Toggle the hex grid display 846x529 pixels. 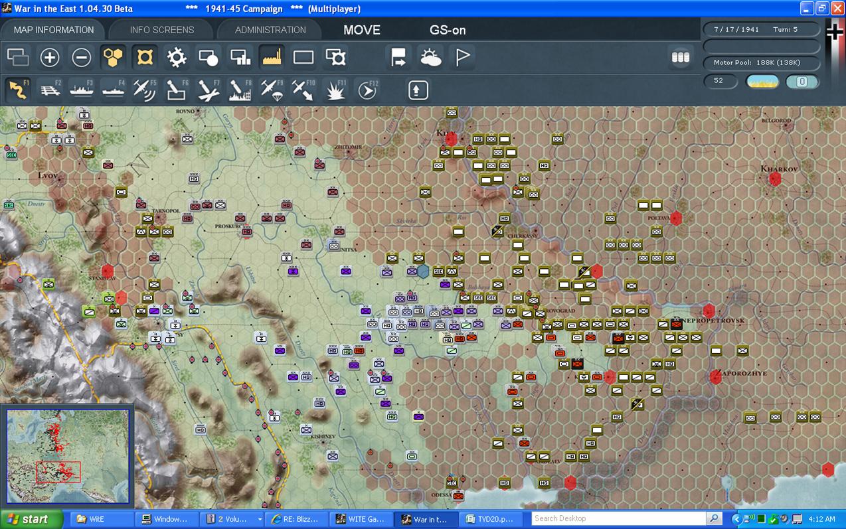(x=114, y=57)
